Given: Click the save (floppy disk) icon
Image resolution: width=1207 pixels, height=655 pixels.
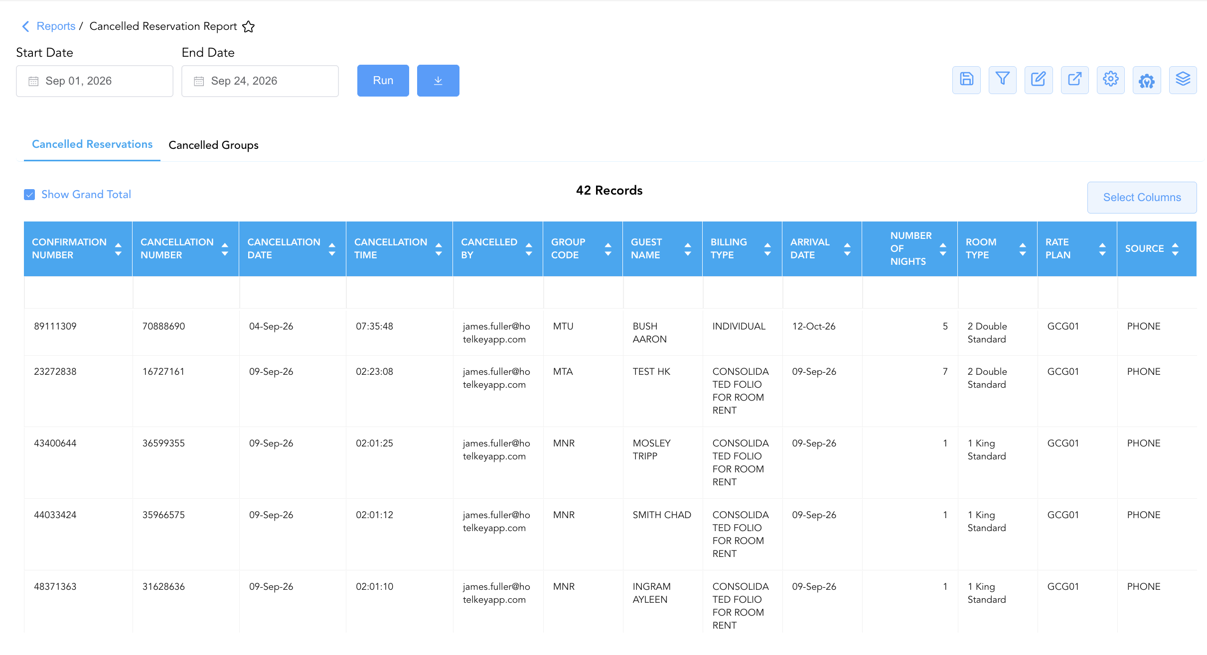Looking at the screenshot, I should click(x=966, y=80).
